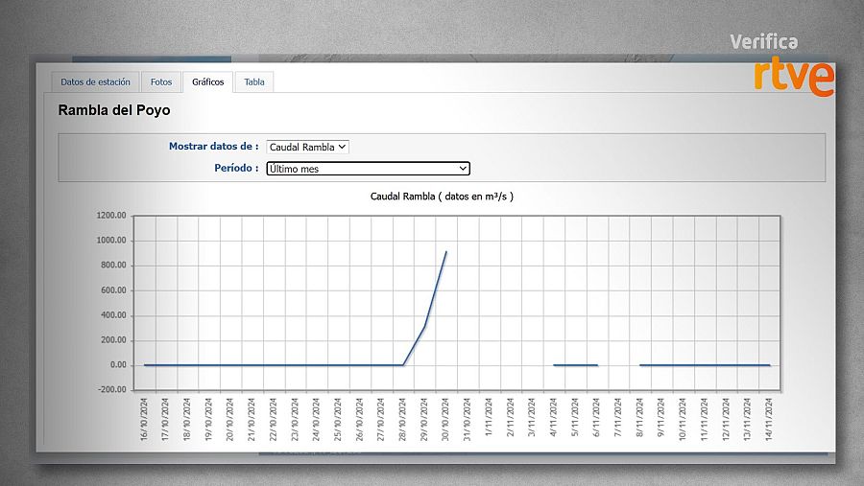Viewport: 864px width, 486px height.
Task: Click the chart title Caudal Rambla
Action: click(442, 197)
